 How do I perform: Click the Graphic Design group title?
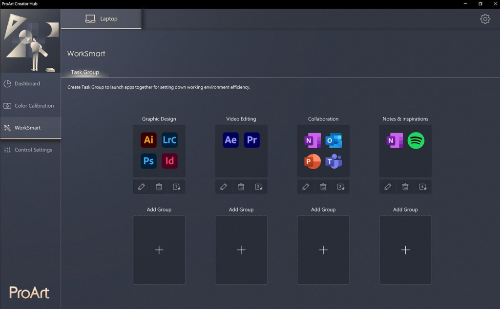pyautogui.click(x=159, y=119)
